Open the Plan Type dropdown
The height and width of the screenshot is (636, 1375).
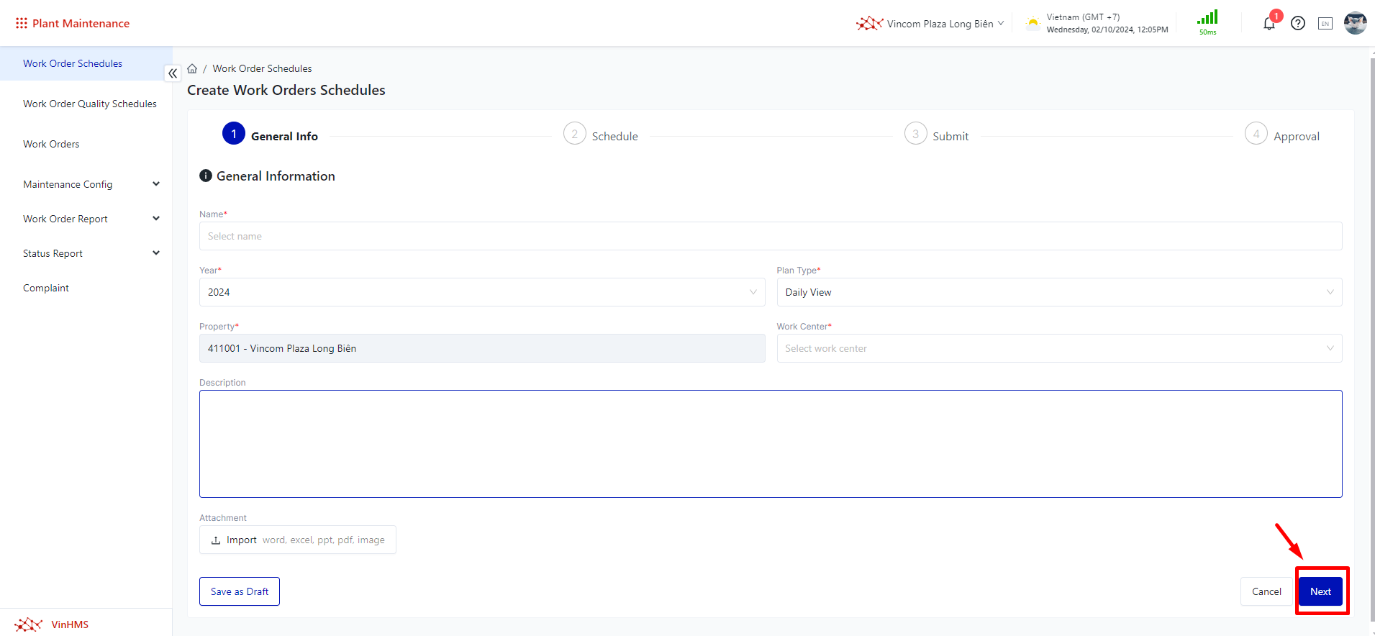point(1058,292)
